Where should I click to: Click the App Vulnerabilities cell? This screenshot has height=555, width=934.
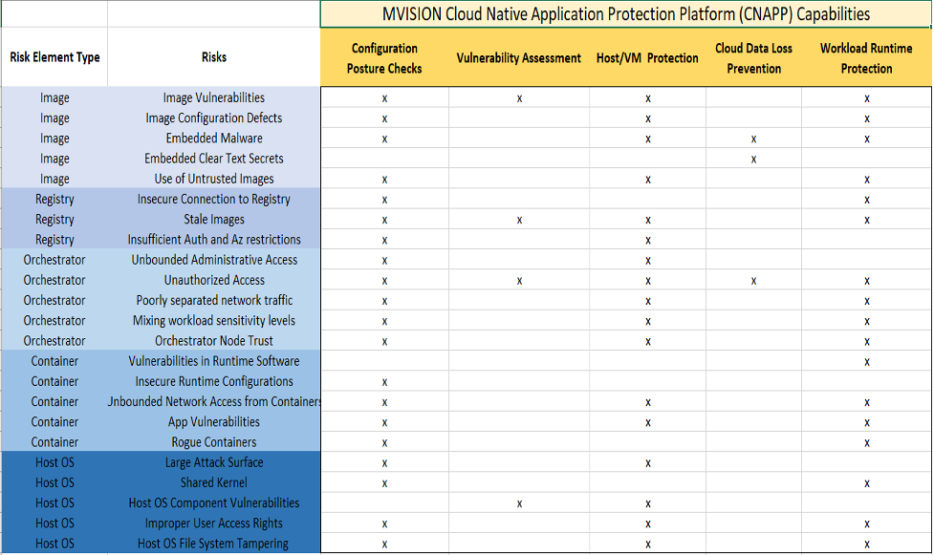[214, 421]
